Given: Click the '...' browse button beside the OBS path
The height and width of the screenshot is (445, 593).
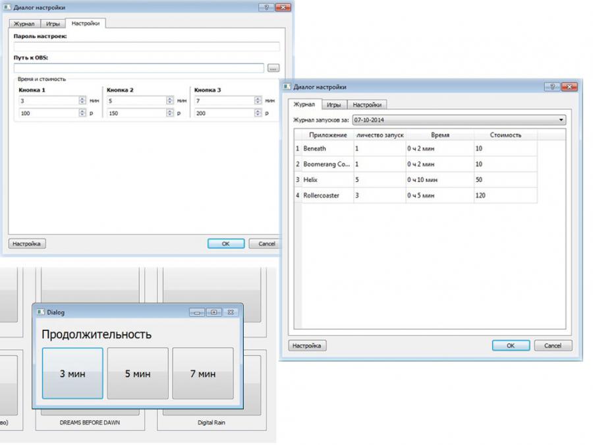Looking at the screenshot, I should point(273,68).
